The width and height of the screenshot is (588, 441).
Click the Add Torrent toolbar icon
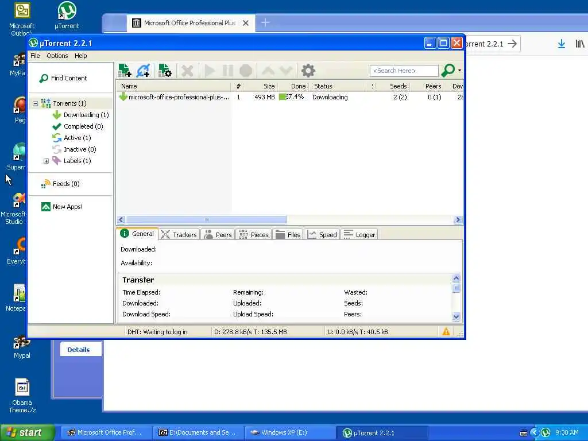(125, 71)
